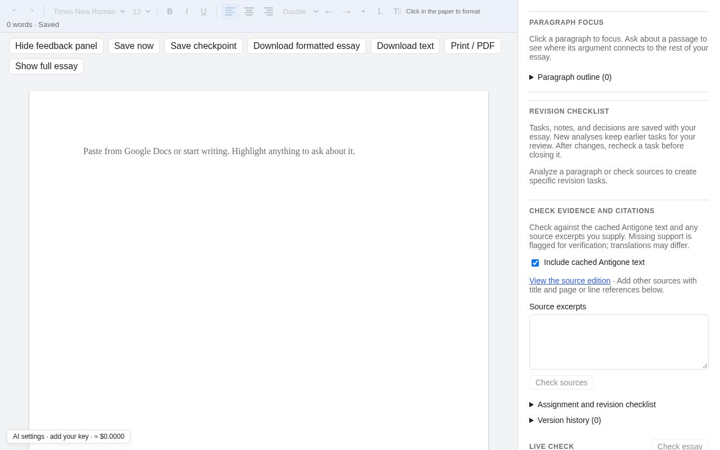Click the Check sources button

click(561, 382)
